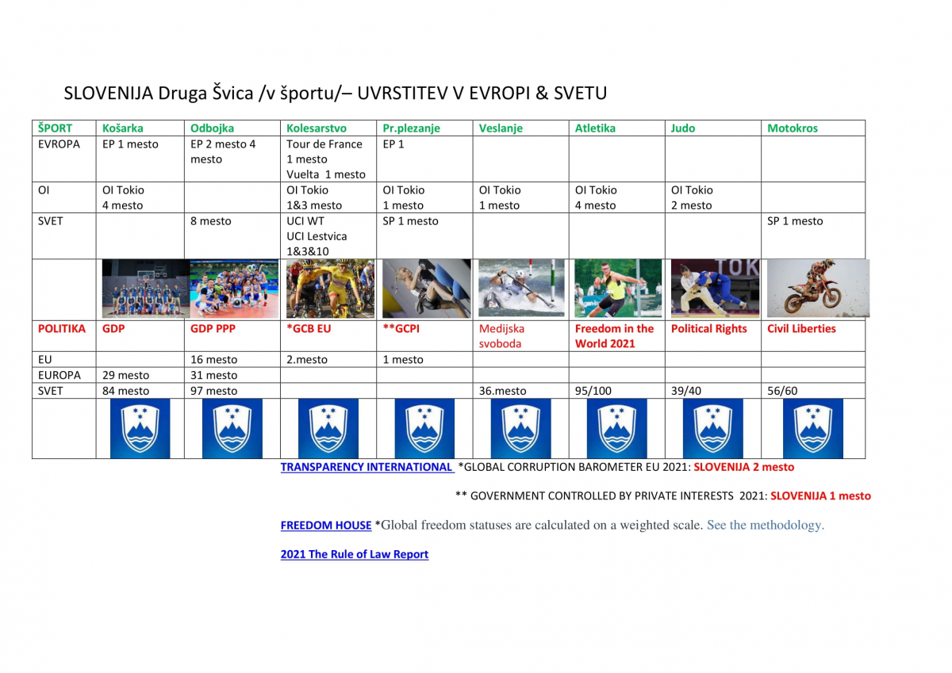Click the Slovenian coat of arms under GDP

click(140, 428)
